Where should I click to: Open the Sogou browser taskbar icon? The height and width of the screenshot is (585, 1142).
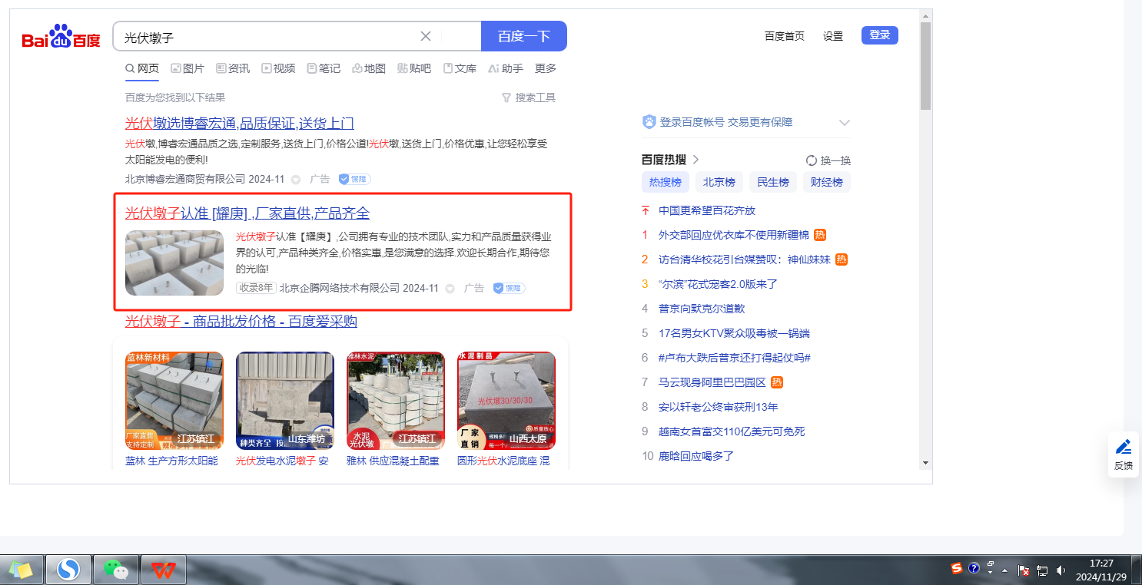68,569
